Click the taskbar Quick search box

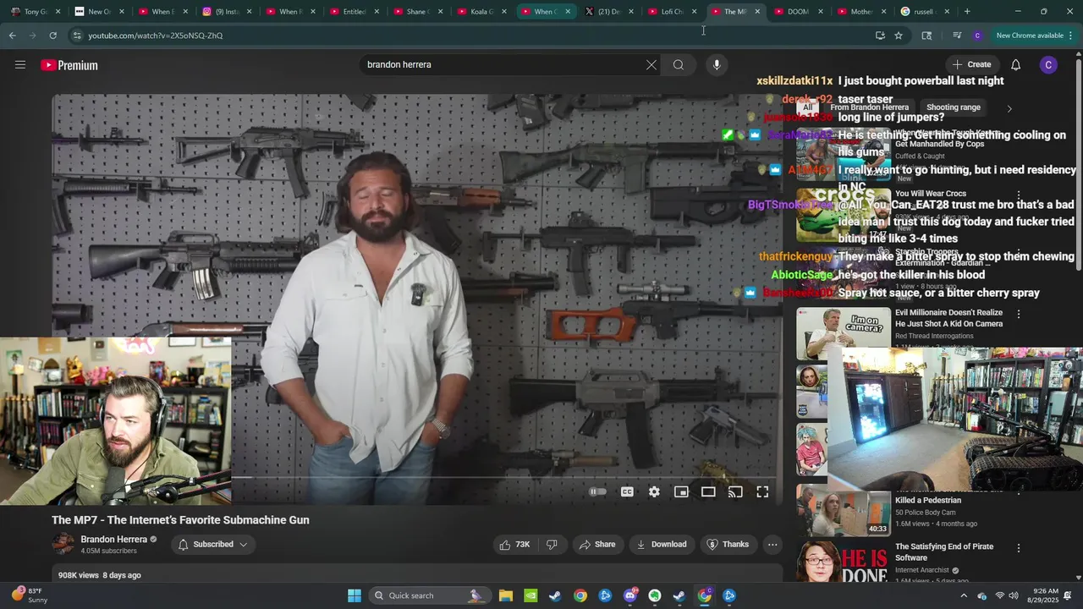point(430,595)
